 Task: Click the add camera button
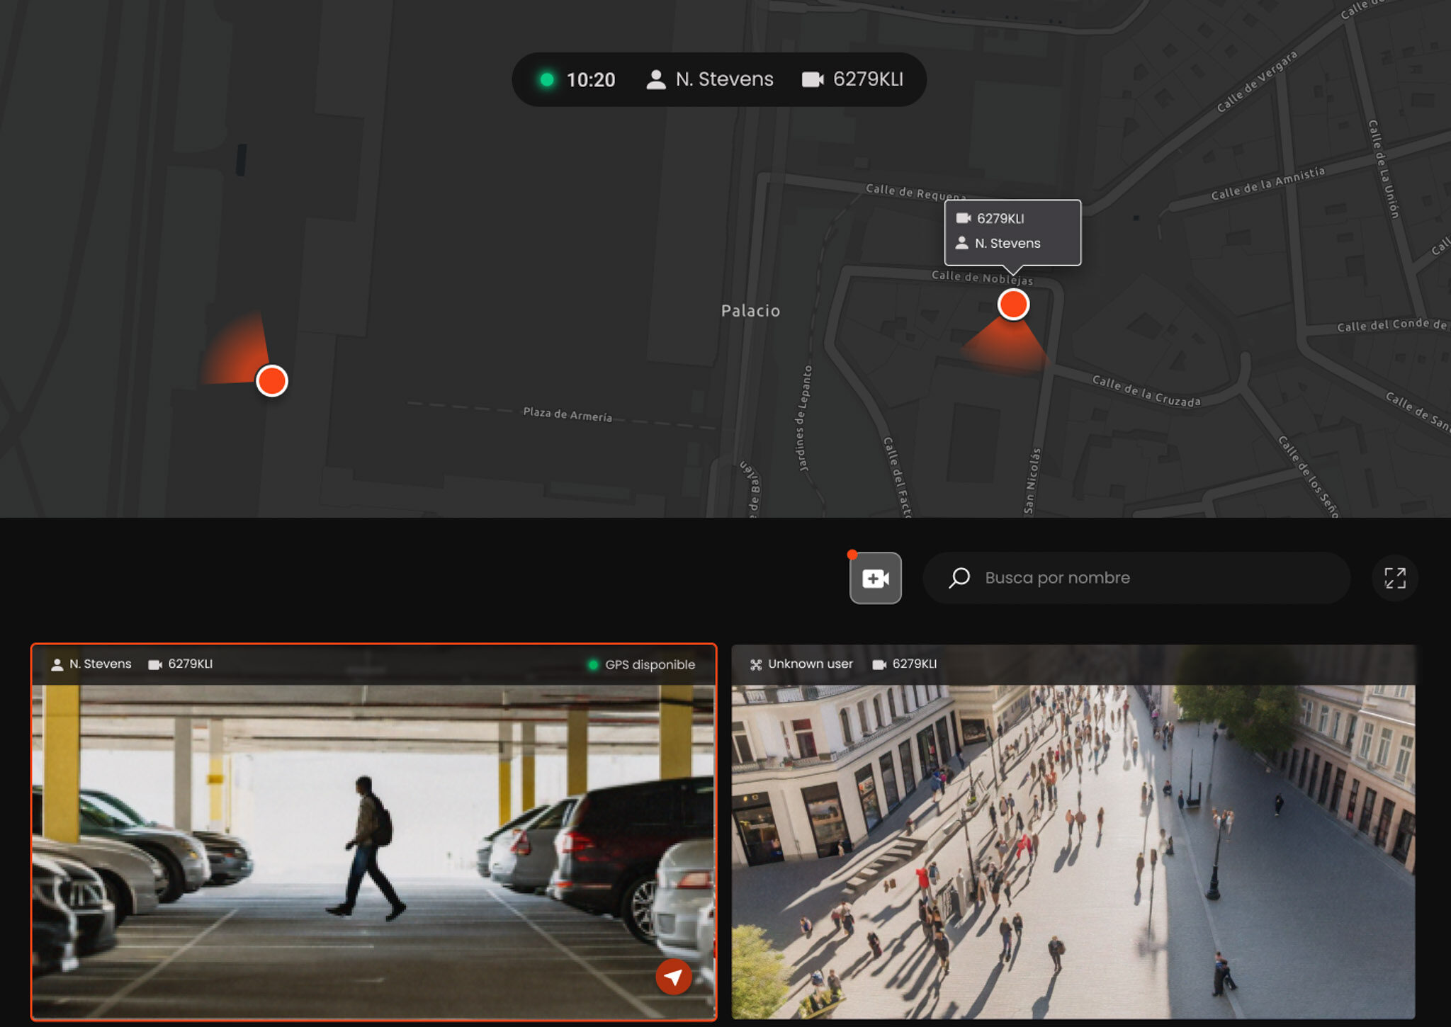coord(875,578)
